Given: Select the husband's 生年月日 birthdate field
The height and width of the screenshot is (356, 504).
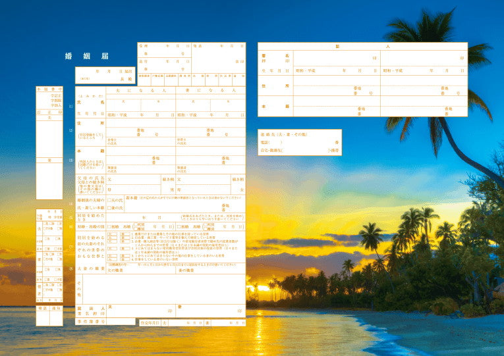Looking at the screenshot, I should tap(140, 114).
